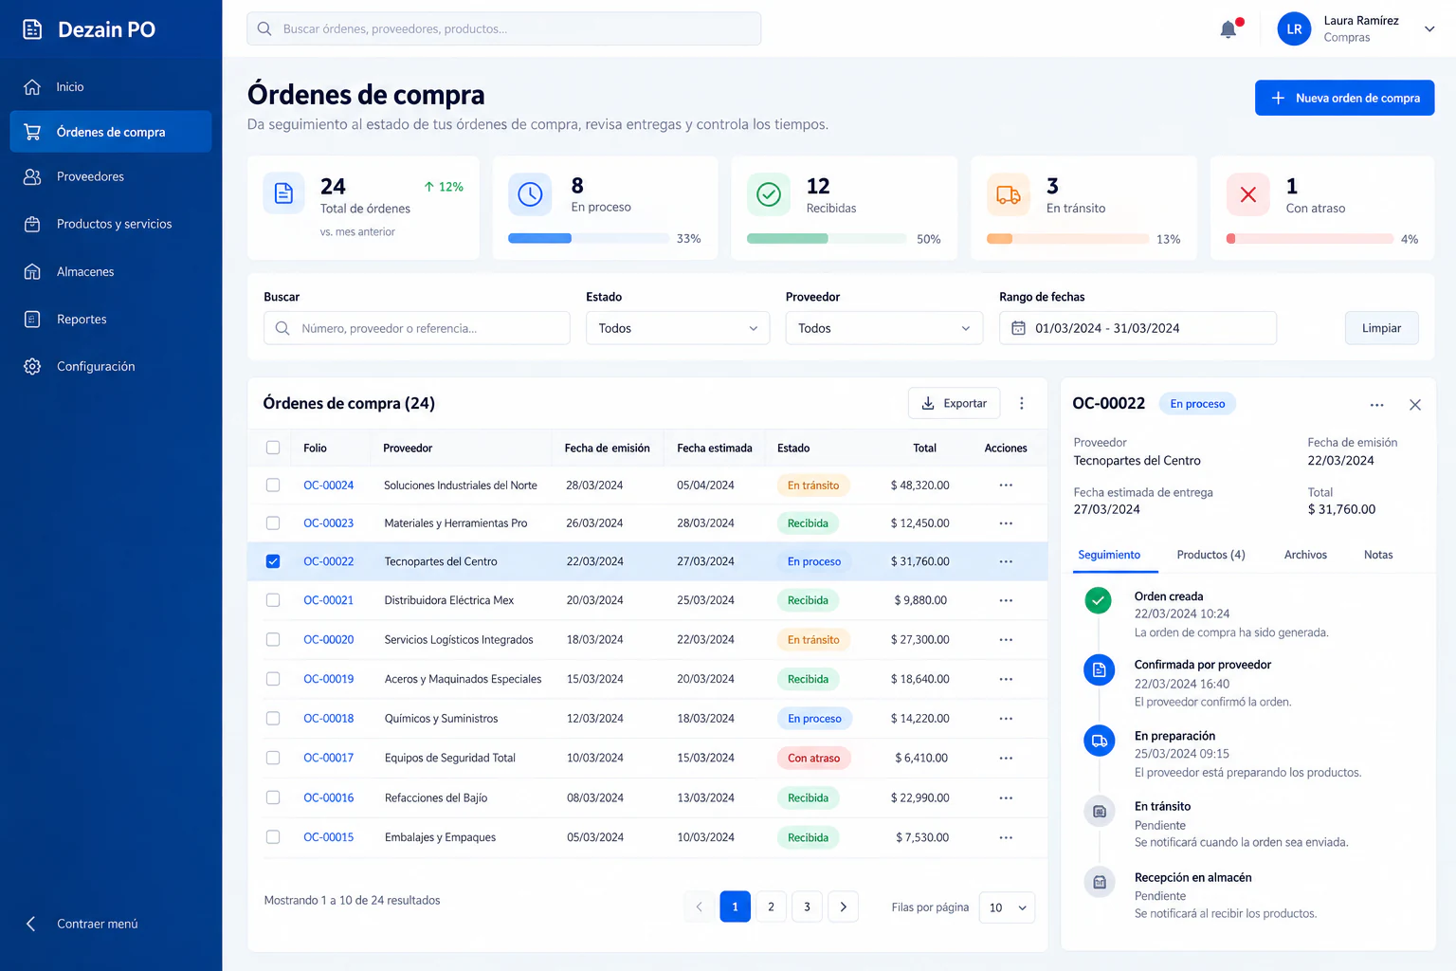The image size is (1456, 971).
Task: Open the Filas por página dropdown
Action: tap(1007, 907)
